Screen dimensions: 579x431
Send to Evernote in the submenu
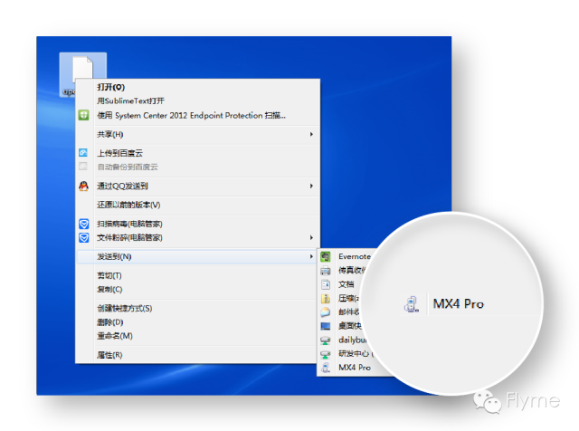355,256
